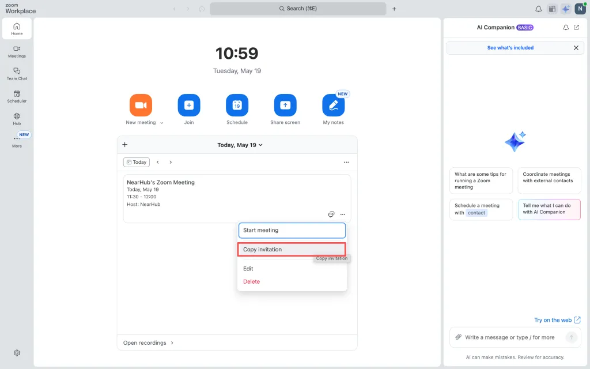Click See what's included link
The width and height of the screenshot is (590, 369).
510,48
